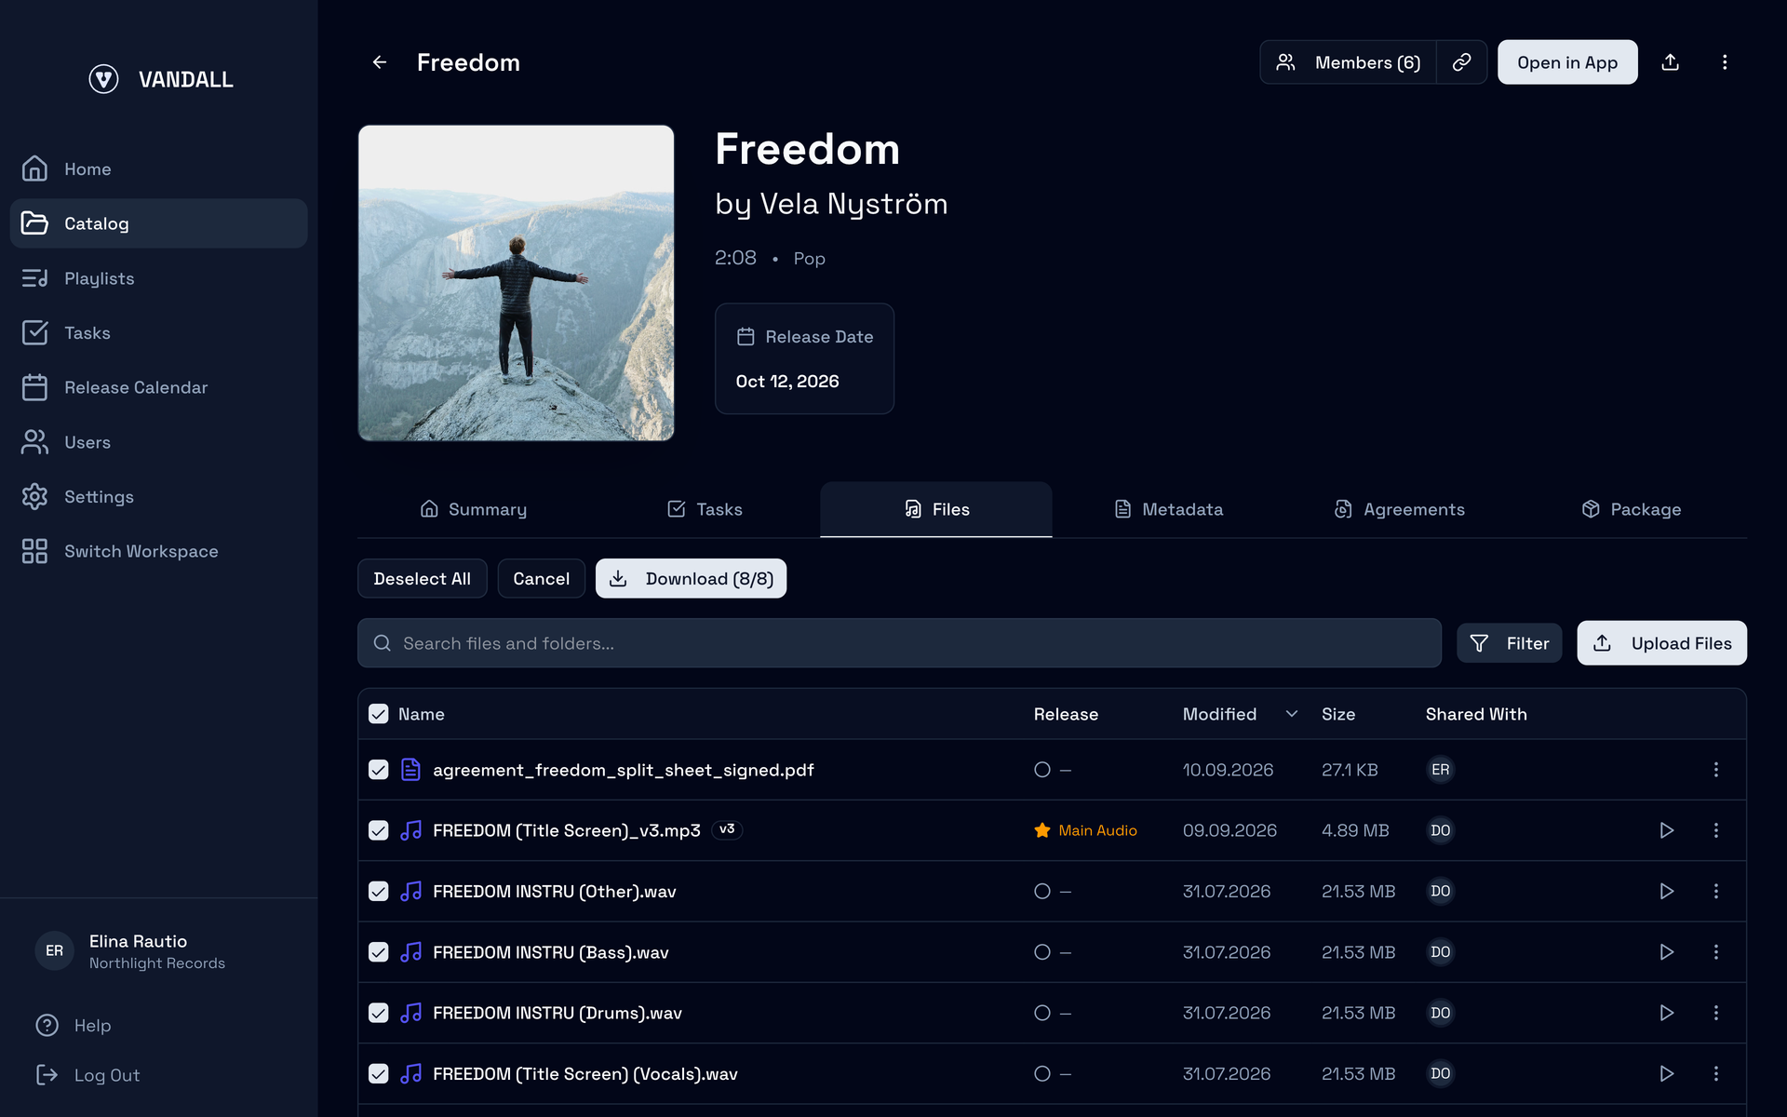This screenshot has width=1787, height=1117.
Task: Uncheck agreement_freedom_split_sheet_signed.pdf checkbox
Action: [378, 770]
